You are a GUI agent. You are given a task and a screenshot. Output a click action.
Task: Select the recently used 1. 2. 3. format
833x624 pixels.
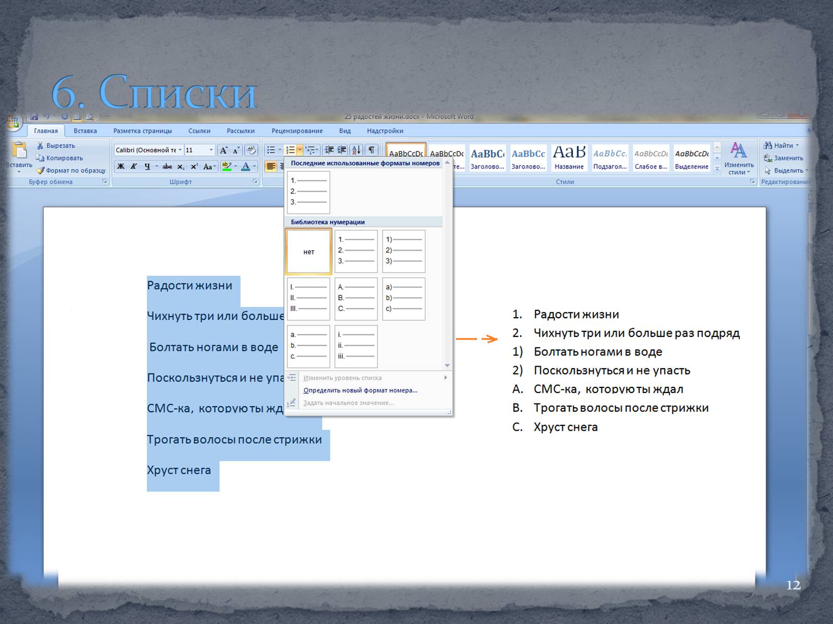click(309, 192)
